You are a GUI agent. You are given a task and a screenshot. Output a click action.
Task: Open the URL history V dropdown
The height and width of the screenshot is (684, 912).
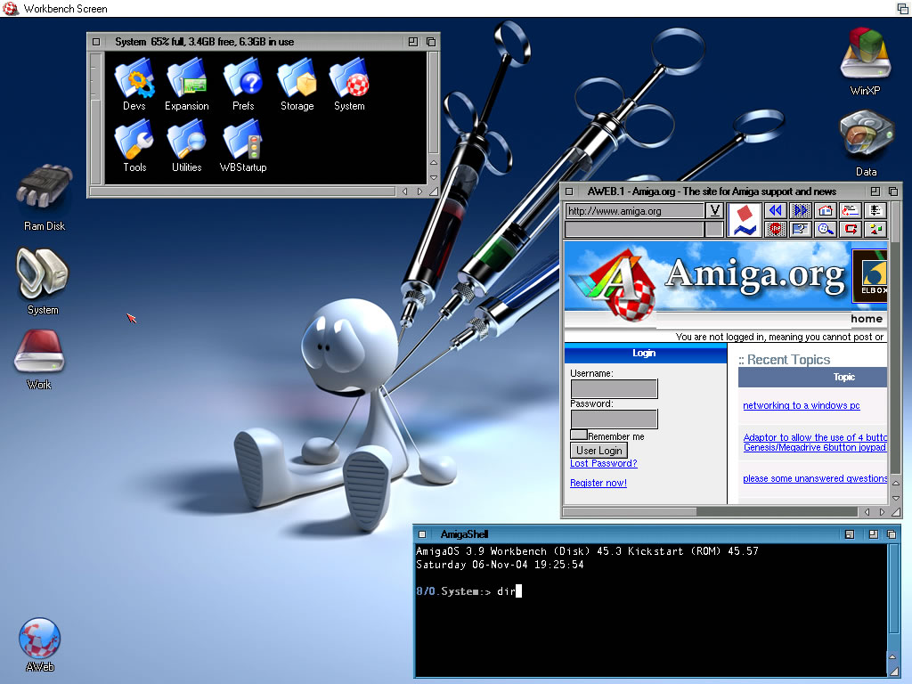(x=715, y=210)
